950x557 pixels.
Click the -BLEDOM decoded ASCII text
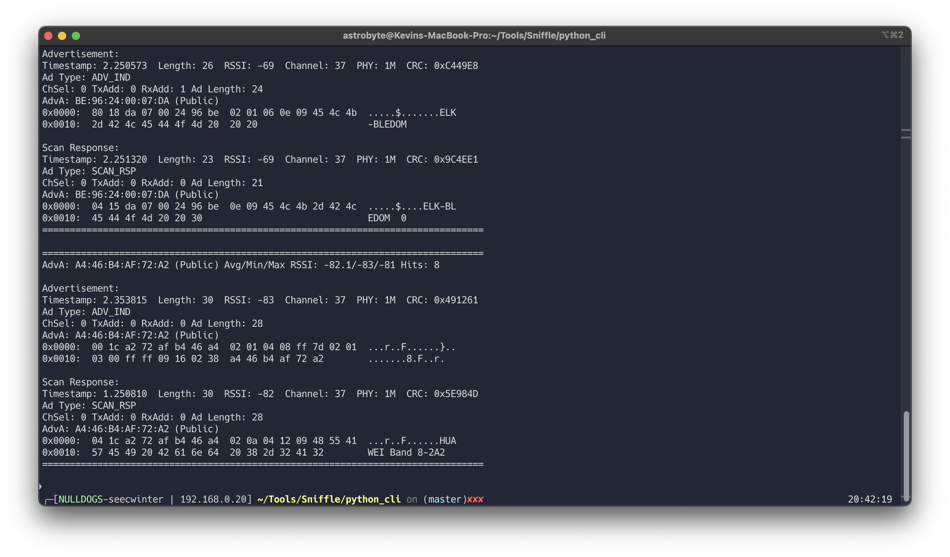coord(387,124)
